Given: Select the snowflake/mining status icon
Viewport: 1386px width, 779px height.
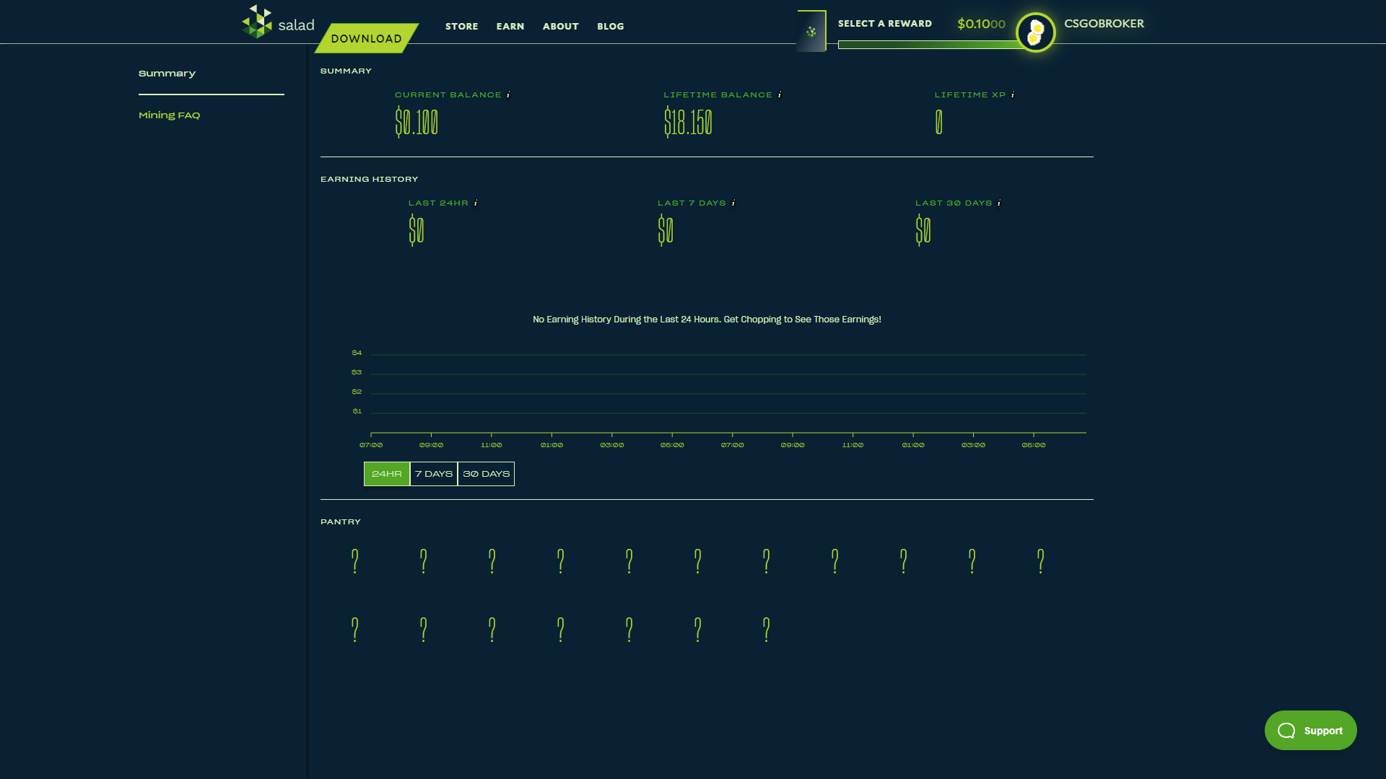Looking at the screenshot, I should pyautogui.click(x=811, y=30).
